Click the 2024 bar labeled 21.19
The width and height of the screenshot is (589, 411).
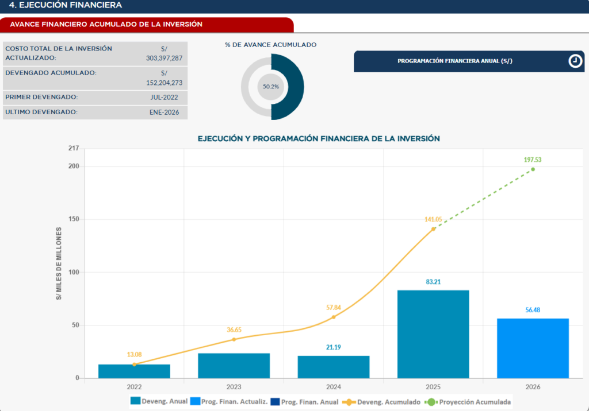(x=334, y=367)
